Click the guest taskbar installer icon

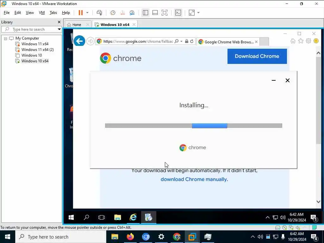[x=149, y=217]
